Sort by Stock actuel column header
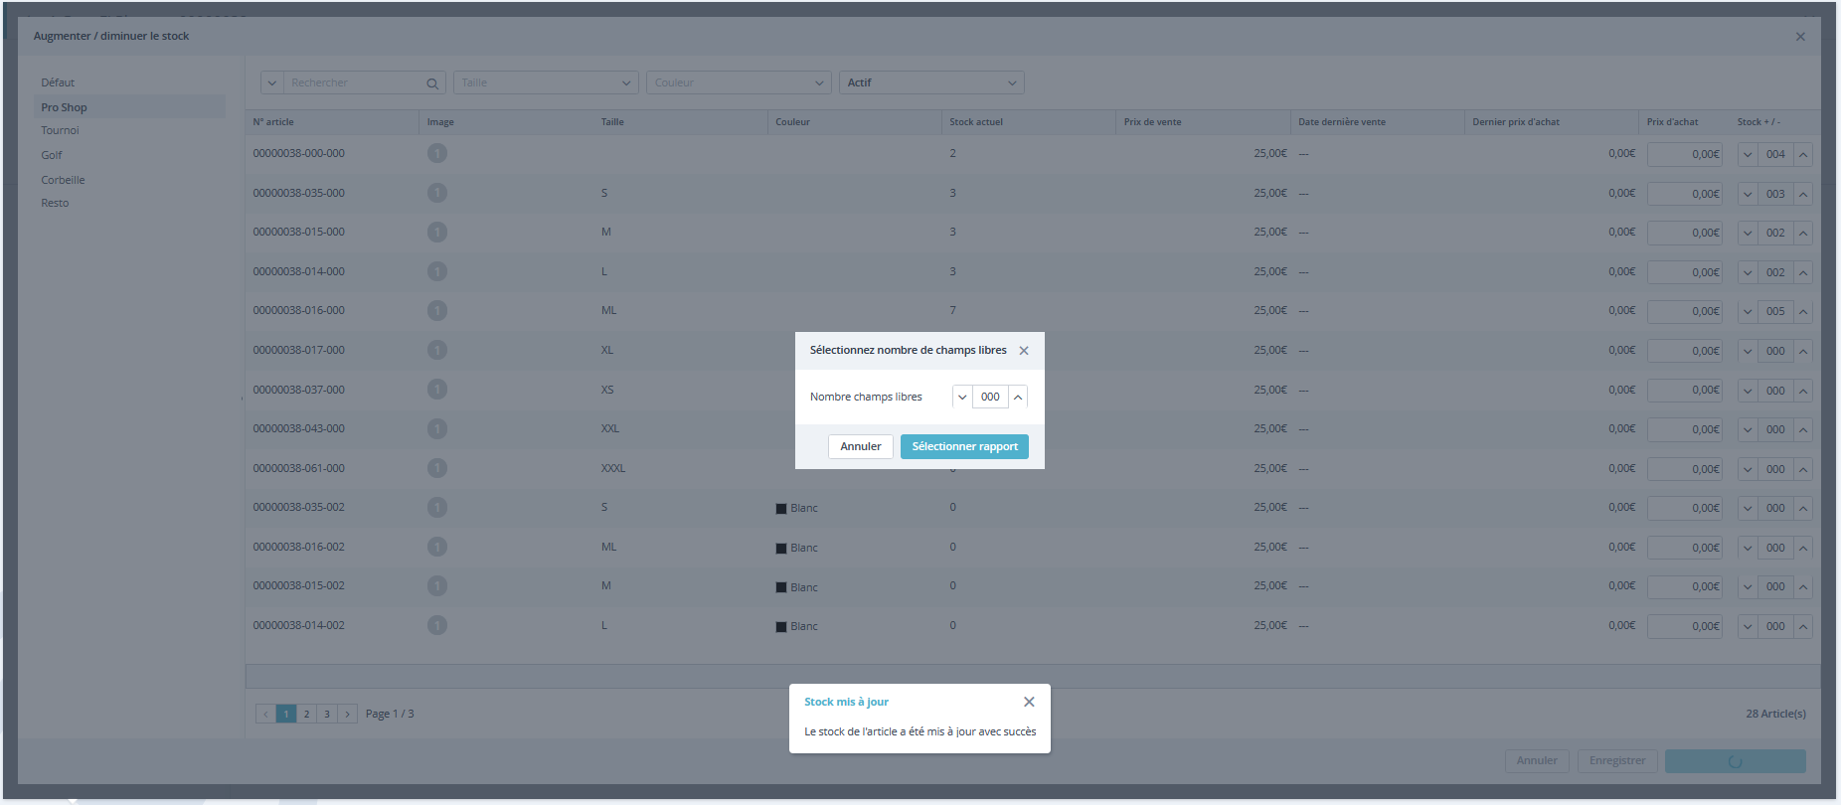 coord(976,122)
